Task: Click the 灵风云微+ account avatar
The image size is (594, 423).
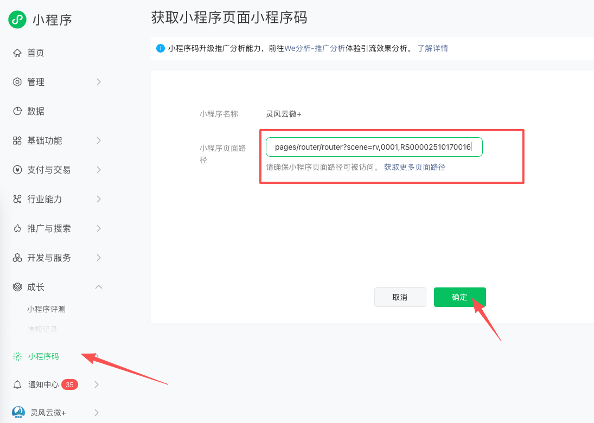Action: tap(18, 412)
